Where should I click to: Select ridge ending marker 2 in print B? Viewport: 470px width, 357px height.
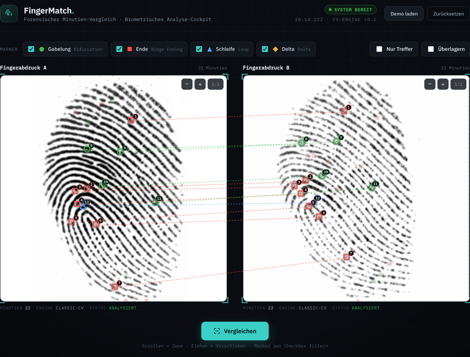click(x=305, y=181)
